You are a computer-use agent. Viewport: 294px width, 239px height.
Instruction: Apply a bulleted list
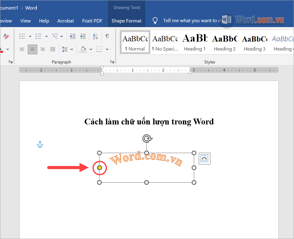(x=22, y=36)
